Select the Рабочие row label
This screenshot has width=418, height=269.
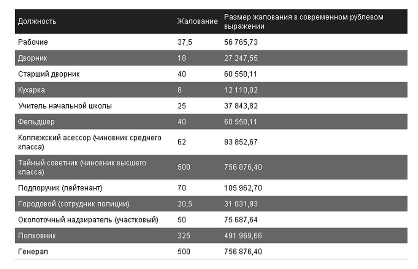click(x=33, y=42)
